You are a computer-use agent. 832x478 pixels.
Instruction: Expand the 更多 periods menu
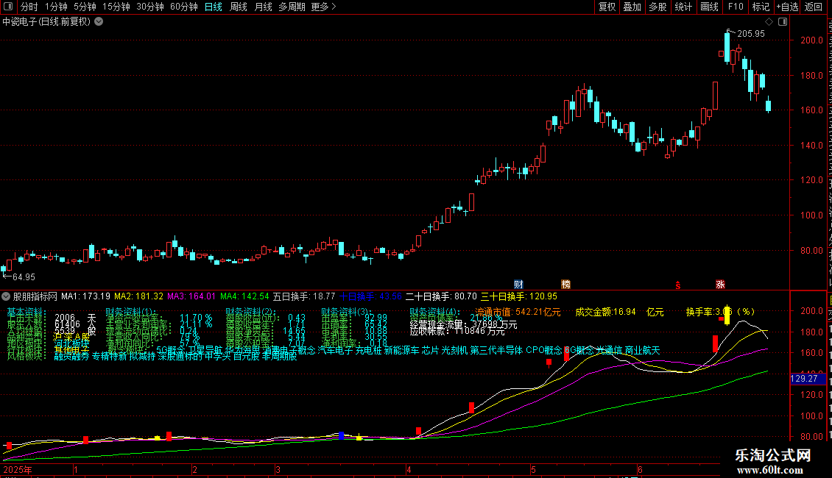click(324, 7)
